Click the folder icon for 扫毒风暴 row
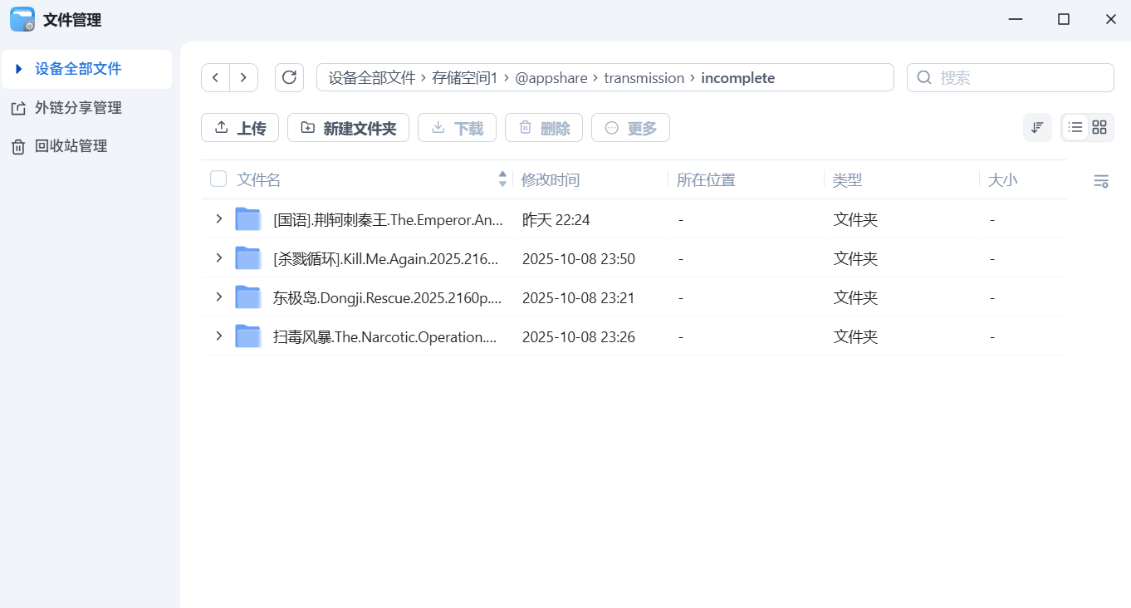Viewport: 1131px width, 608px height. pyautogui.click(x=248, y=336)
